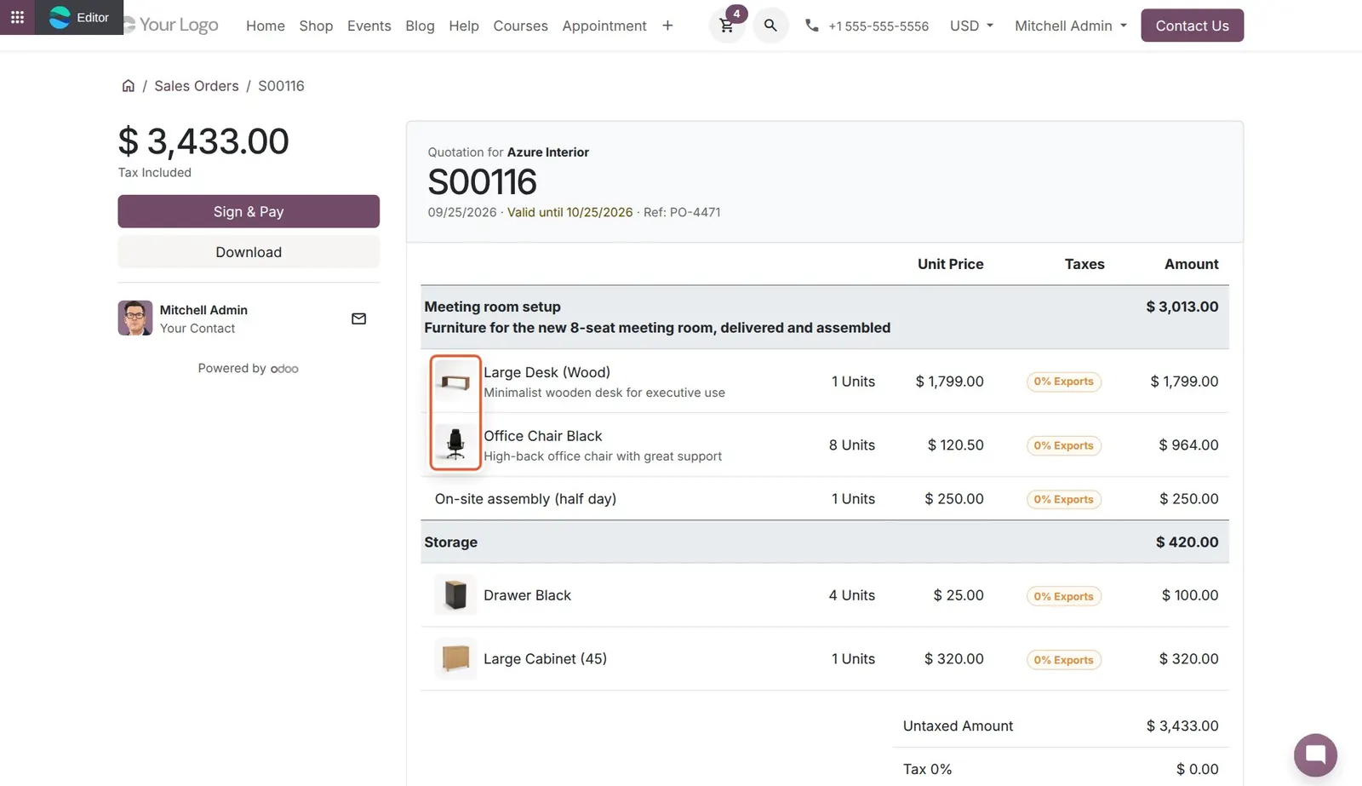Click the Large Desk (Wood) product image
The width and height of the screenshot is (1362, 786).
pos(455,382)
